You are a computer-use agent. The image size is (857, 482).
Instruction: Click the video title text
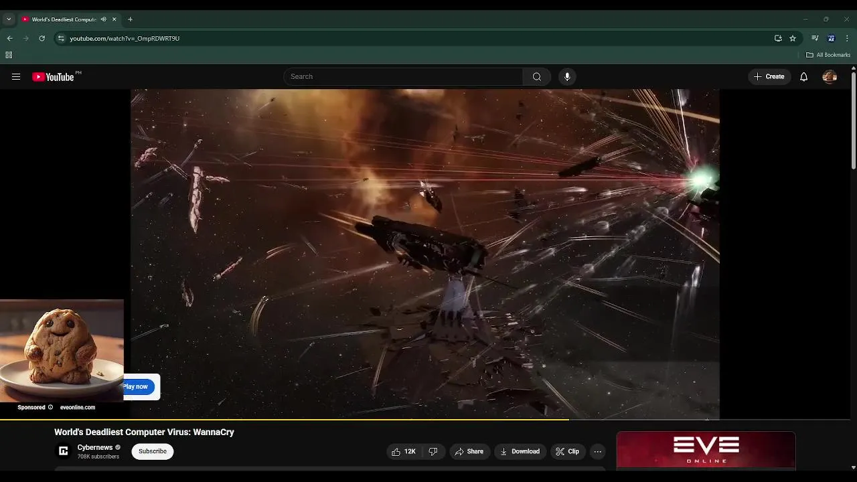pyautogui.click(x=144, y=432)
